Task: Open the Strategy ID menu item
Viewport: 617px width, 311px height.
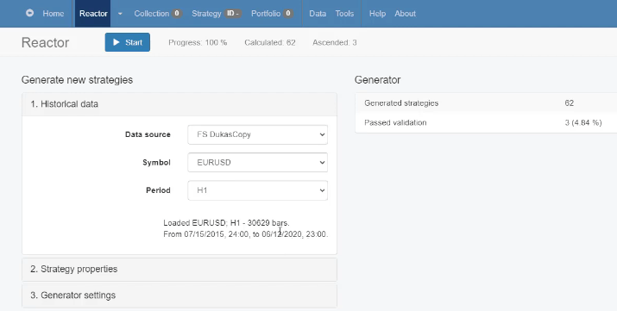Action: pyautogui.click(x=217, y=13)
